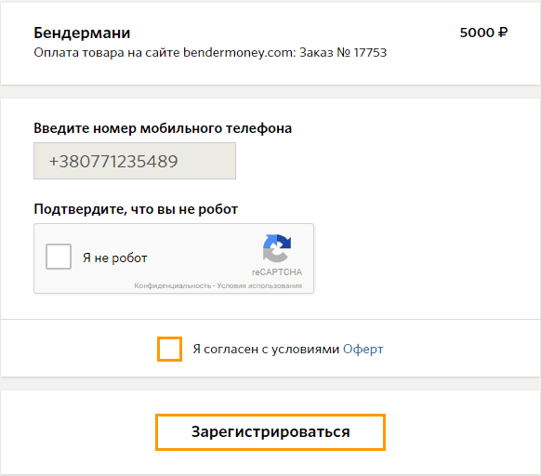
Task: Click the bendermoney.com site name in description
Action: click(x=240, y=52)
